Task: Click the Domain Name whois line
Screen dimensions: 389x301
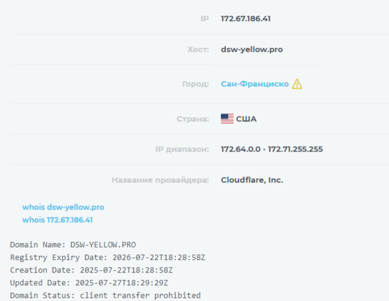Action: click(72, 245)
